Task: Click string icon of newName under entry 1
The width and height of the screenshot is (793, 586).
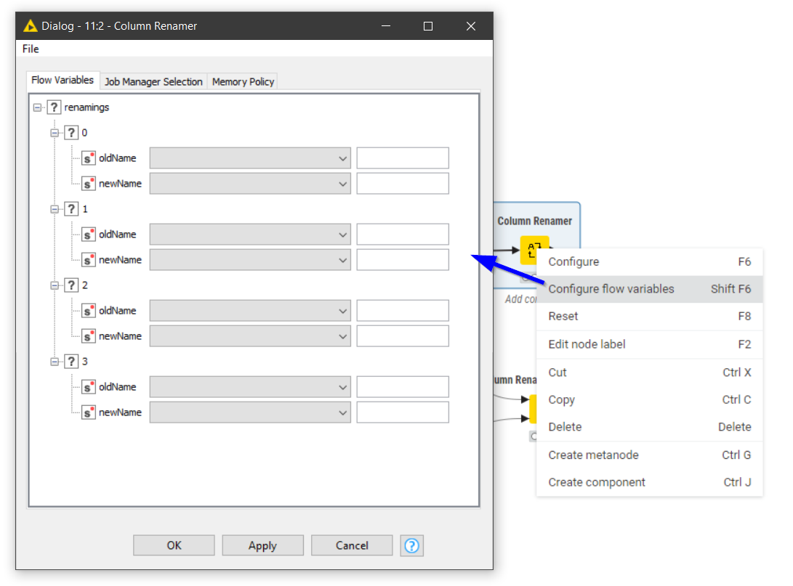Action: (89, 260)
